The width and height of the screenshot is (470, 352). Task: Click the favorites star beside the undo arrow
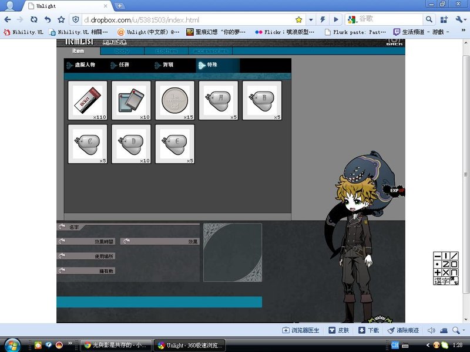point(62,20)
